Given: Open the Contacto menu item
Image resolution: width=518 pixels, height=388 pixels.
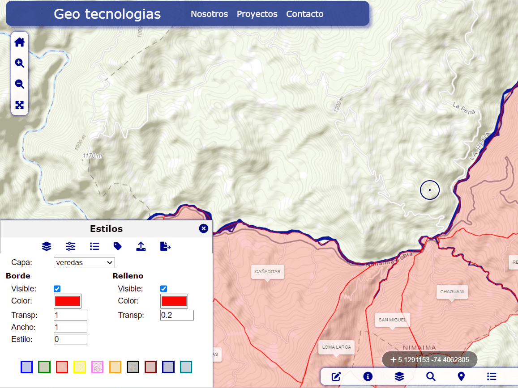Looking at the screenshot, I should point(304,14).
